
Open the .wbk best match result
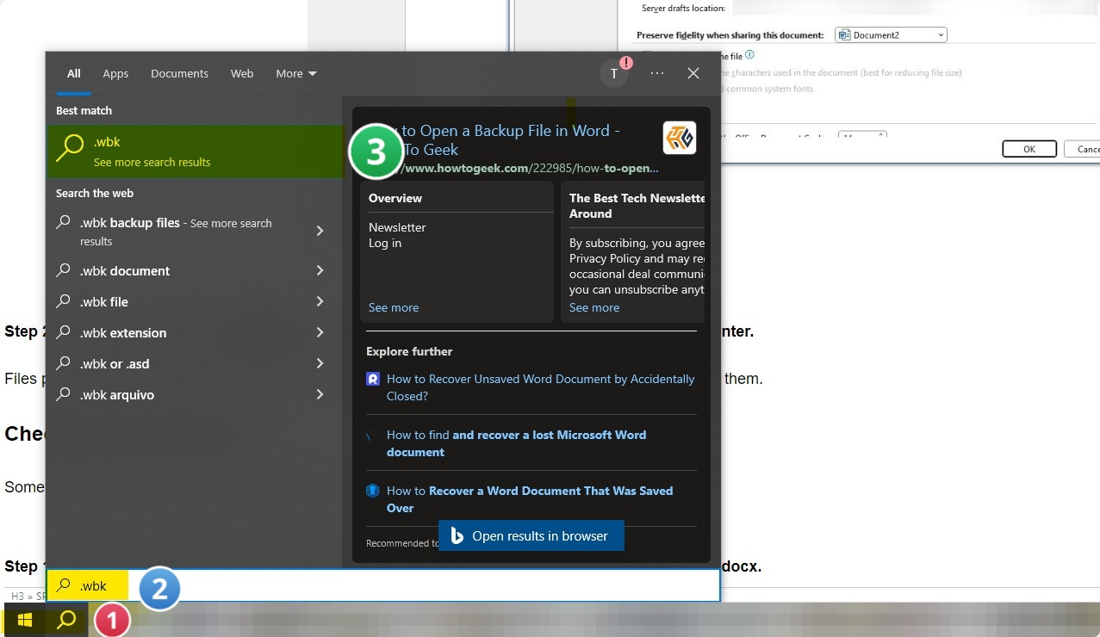pyautogui.click(x=196, y=152)
